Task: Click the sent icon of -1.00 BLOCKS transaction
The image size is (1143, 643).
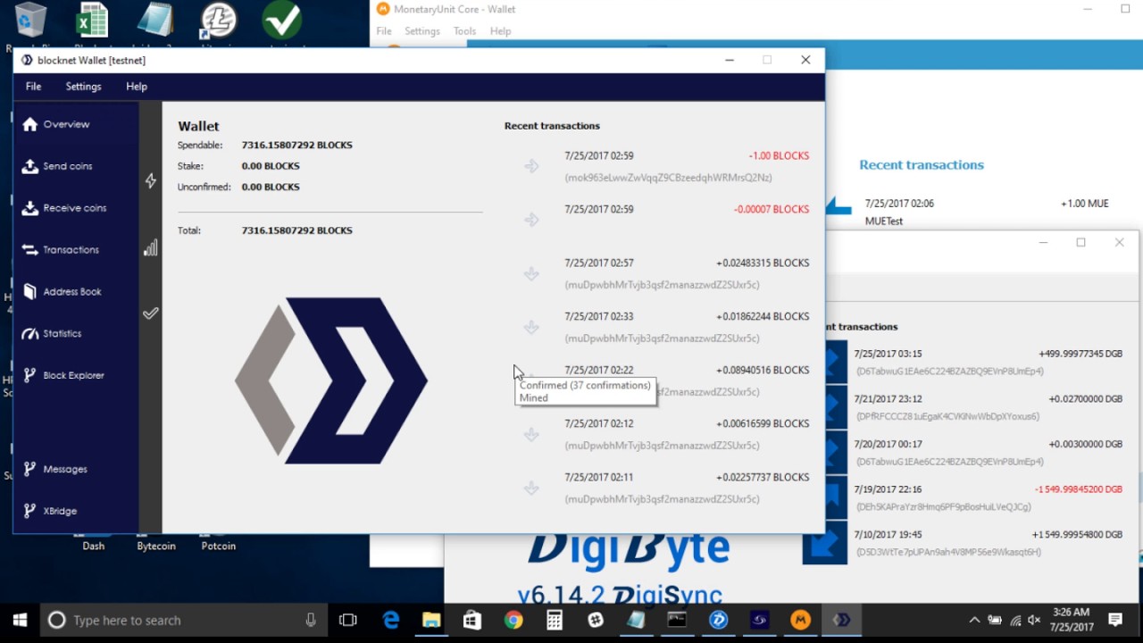Action: pos(531,166)
